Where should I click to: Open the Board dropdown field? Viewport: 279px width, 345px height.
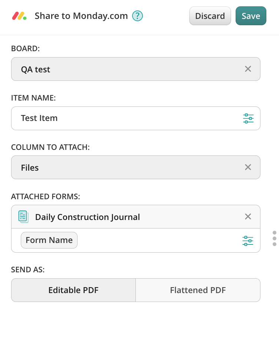coord(126,69)
